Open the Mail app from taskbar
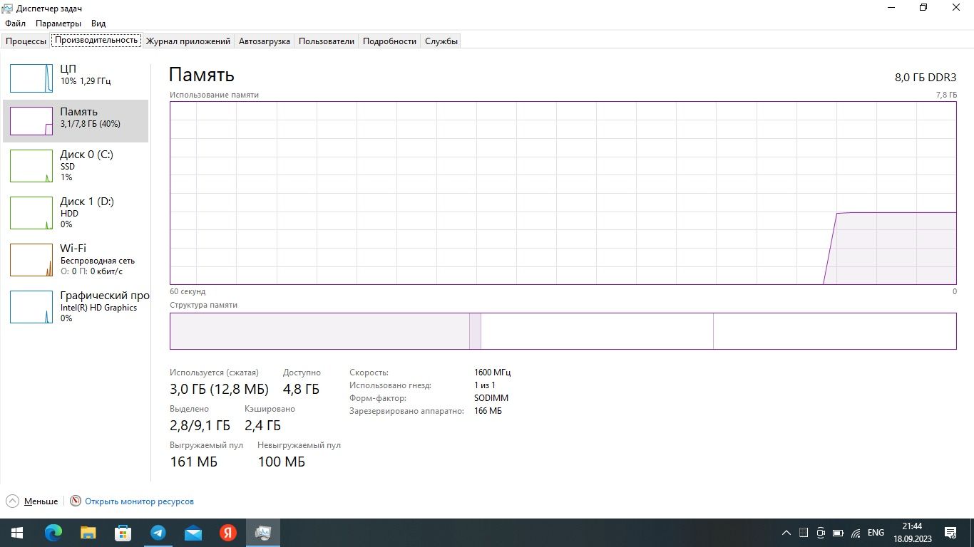The height and width of the screenshot is (547, 974). 193,533
